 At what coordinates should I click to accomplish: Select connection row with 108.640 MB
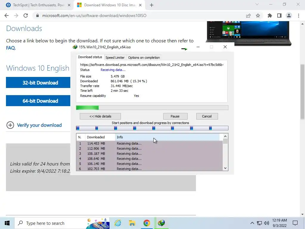150,159
